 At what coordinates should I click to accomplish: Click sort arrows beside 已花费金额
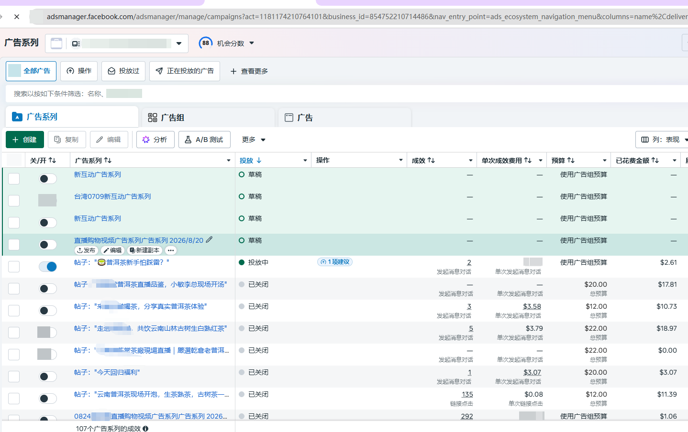[x=655, y=160]
